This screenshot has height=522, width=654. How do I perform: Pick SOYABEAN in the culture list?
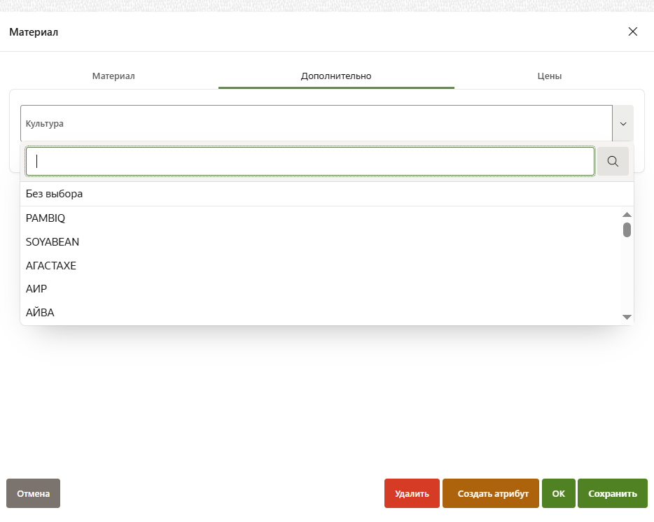click(x=53, y=242)
